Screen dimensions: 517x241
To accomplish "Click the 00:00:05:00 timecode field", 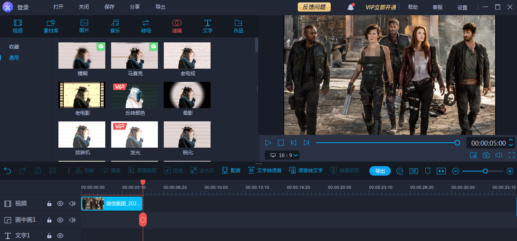I will 488,143.
